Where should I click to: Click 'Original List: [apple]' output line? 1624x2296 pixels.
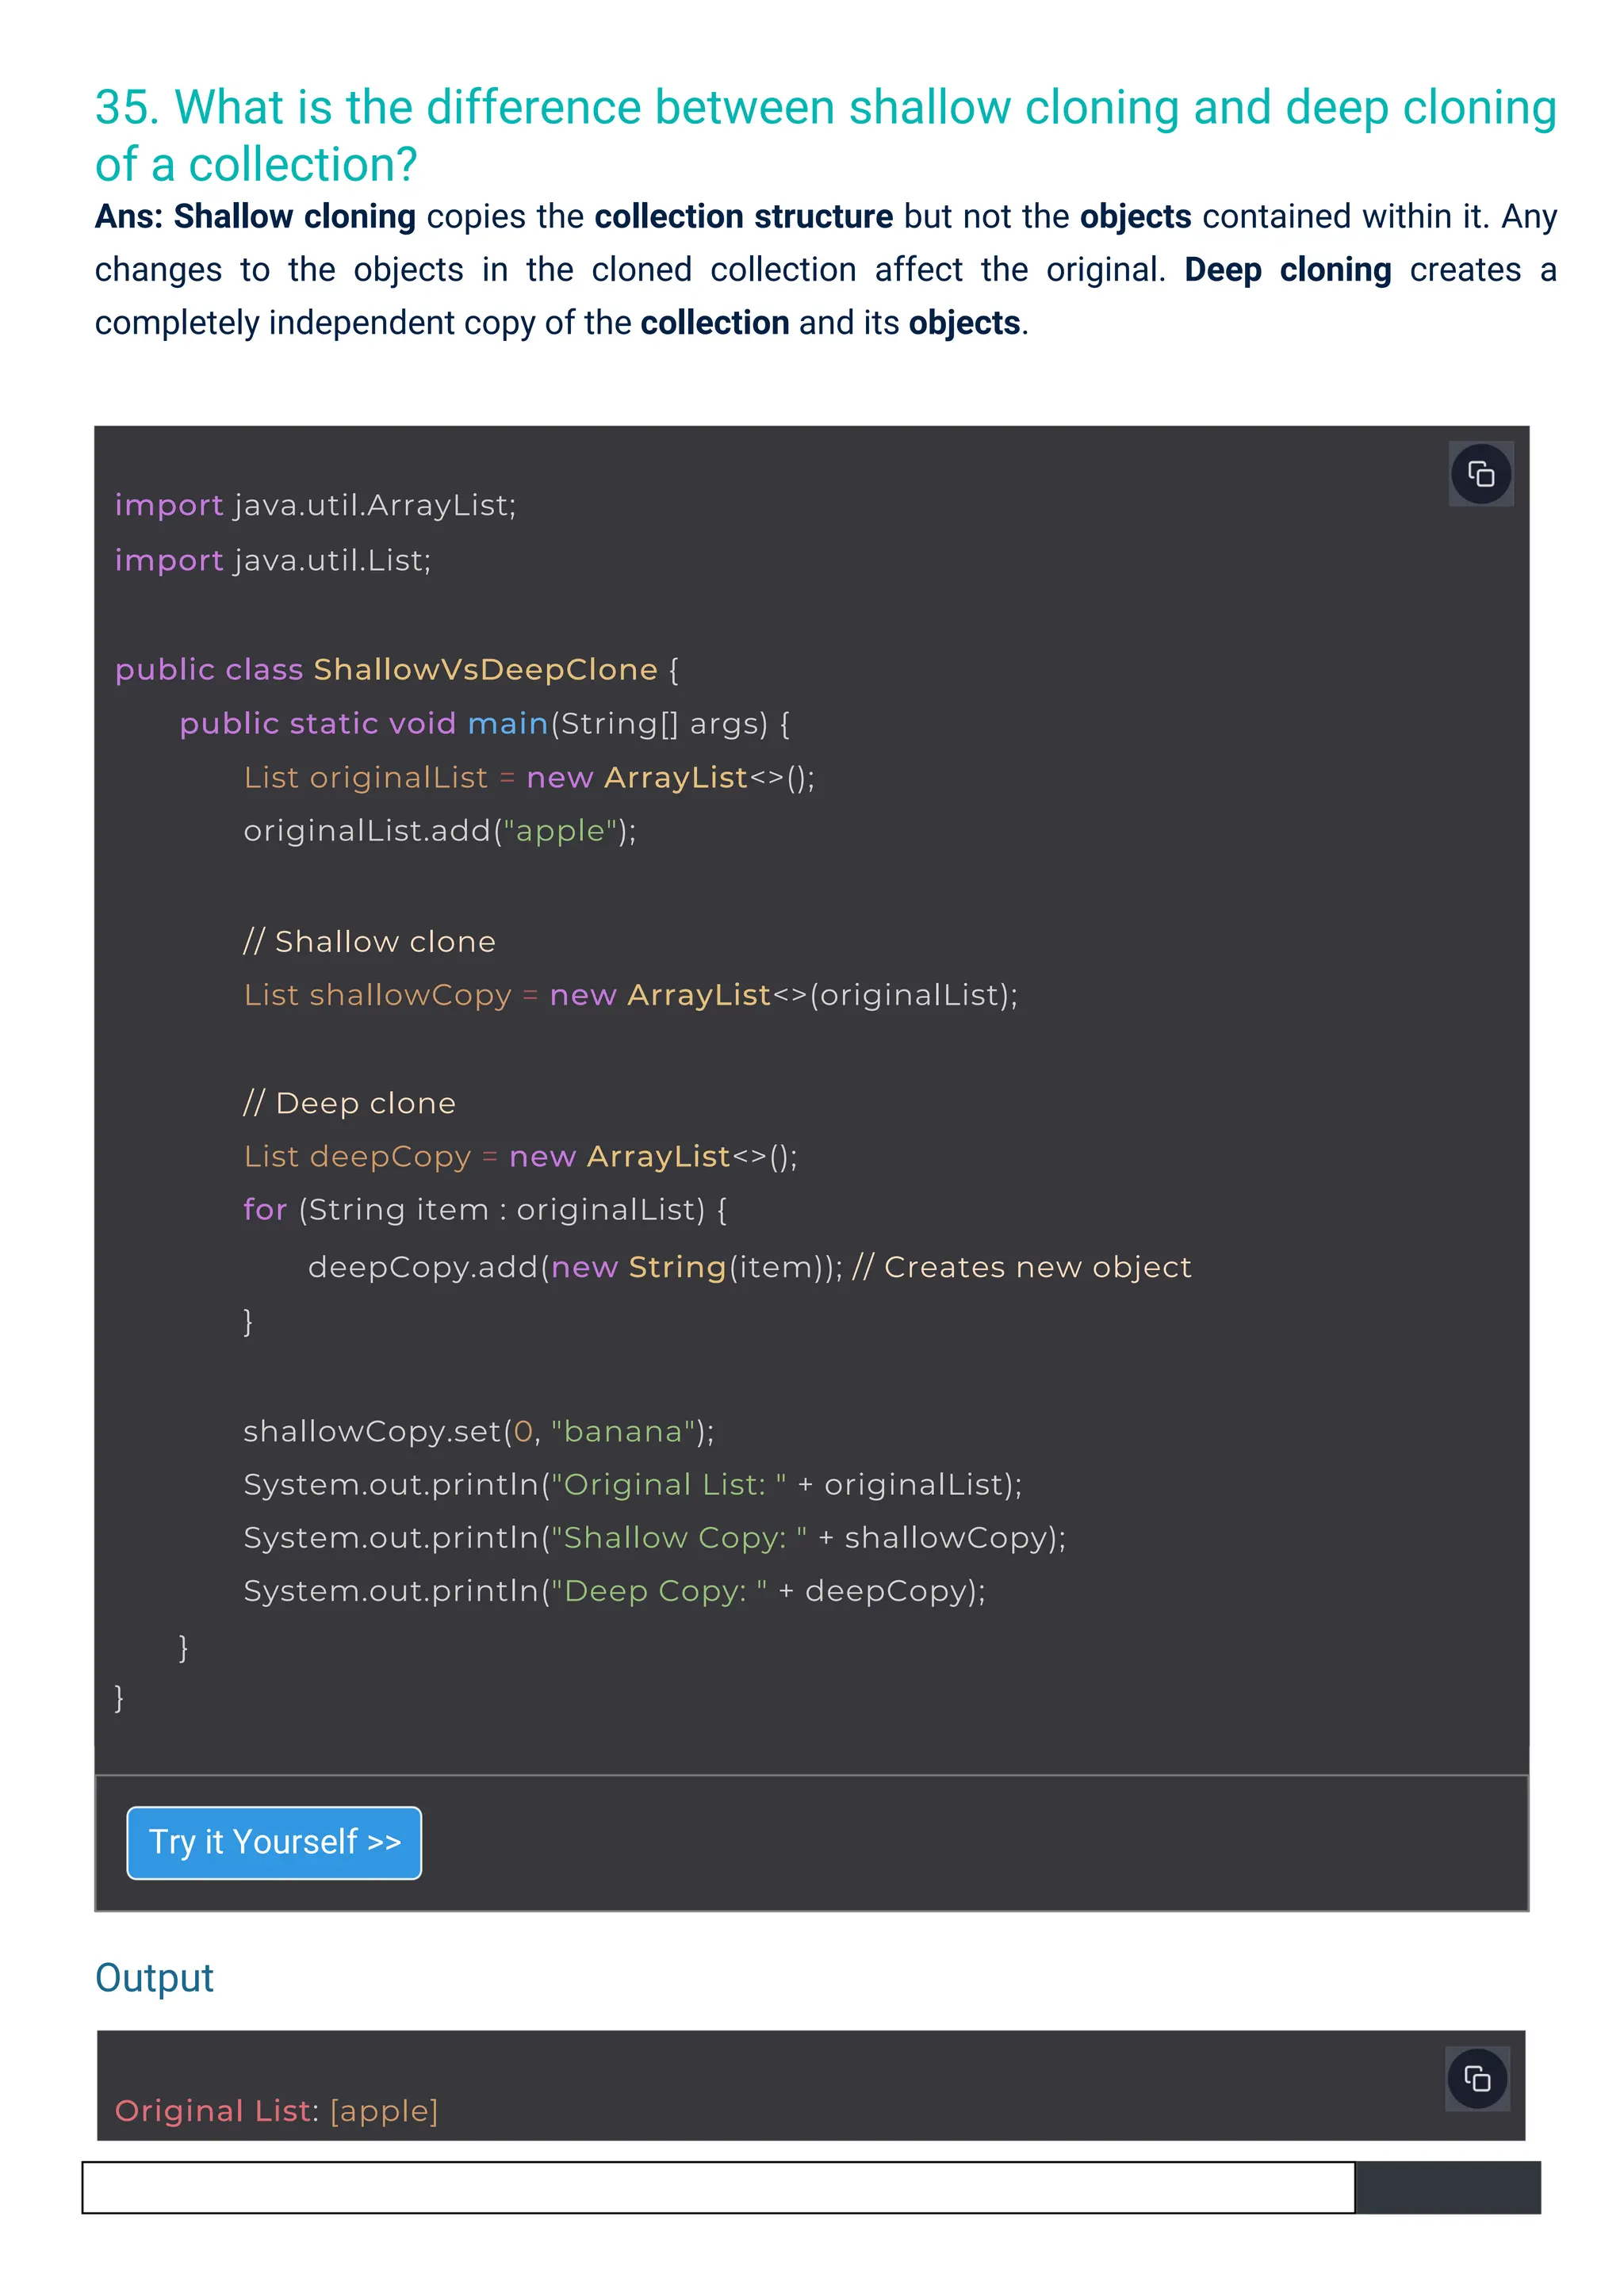tap(276, 2110)
